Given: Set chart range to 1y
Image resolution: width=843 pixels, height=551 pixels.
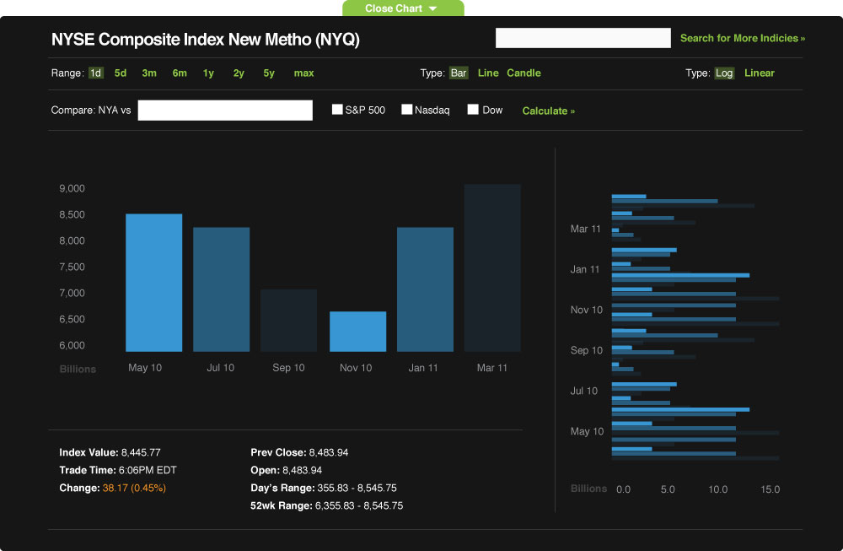Looking at the screenshot, I should click(x=208, y=73).
